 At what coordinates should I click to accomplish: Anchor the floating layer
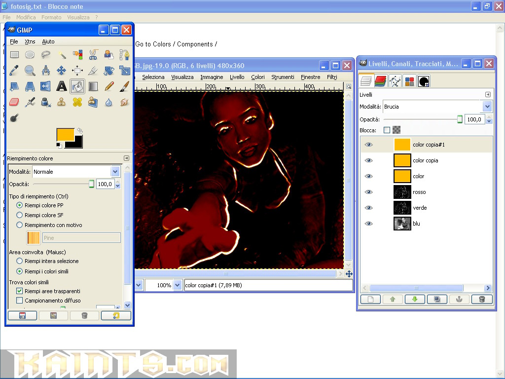pyautogui.click(x=459, y=300)
